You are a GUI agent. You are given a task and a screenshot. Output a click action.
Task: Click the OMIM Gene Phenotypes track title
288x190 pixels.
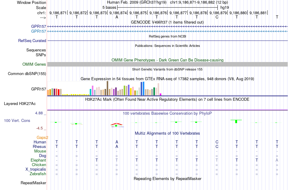point(168,60)
